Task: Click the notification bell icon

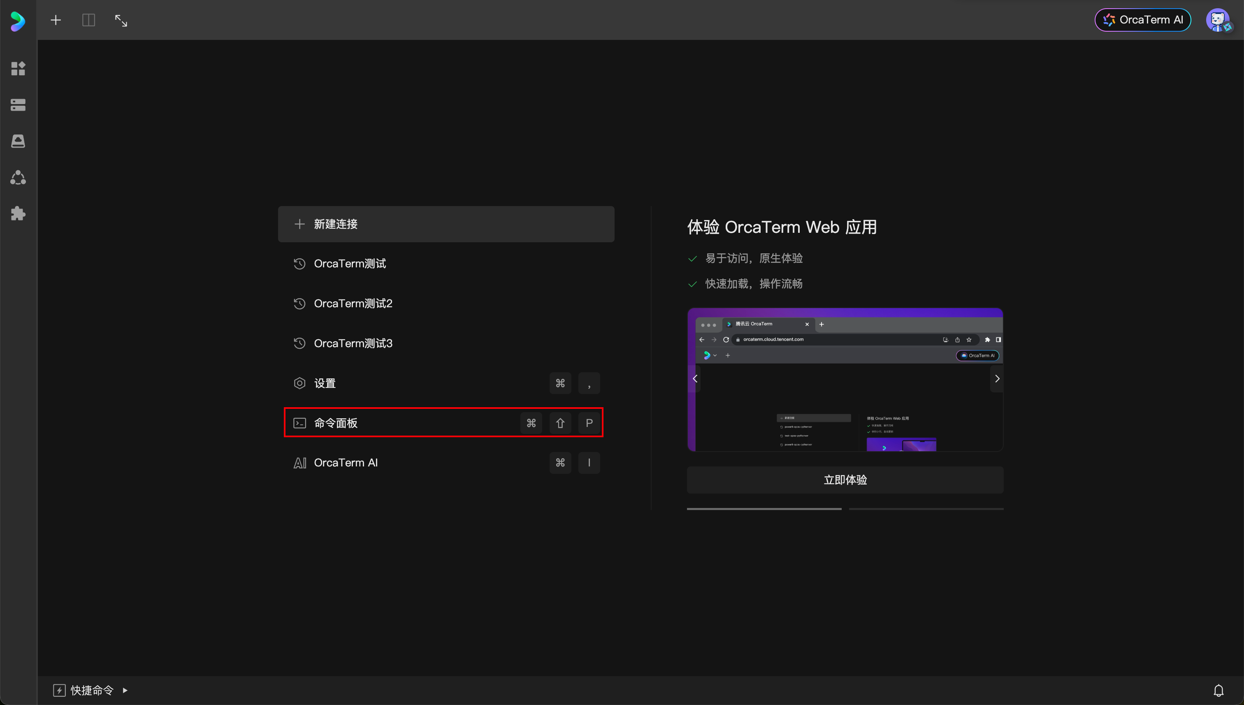Action: tap(1218, 690)
